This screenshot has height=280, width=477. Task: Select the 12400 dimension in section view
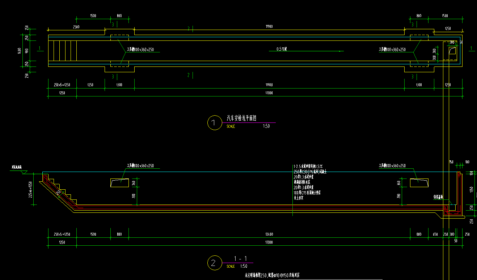(x=269, y=234)
